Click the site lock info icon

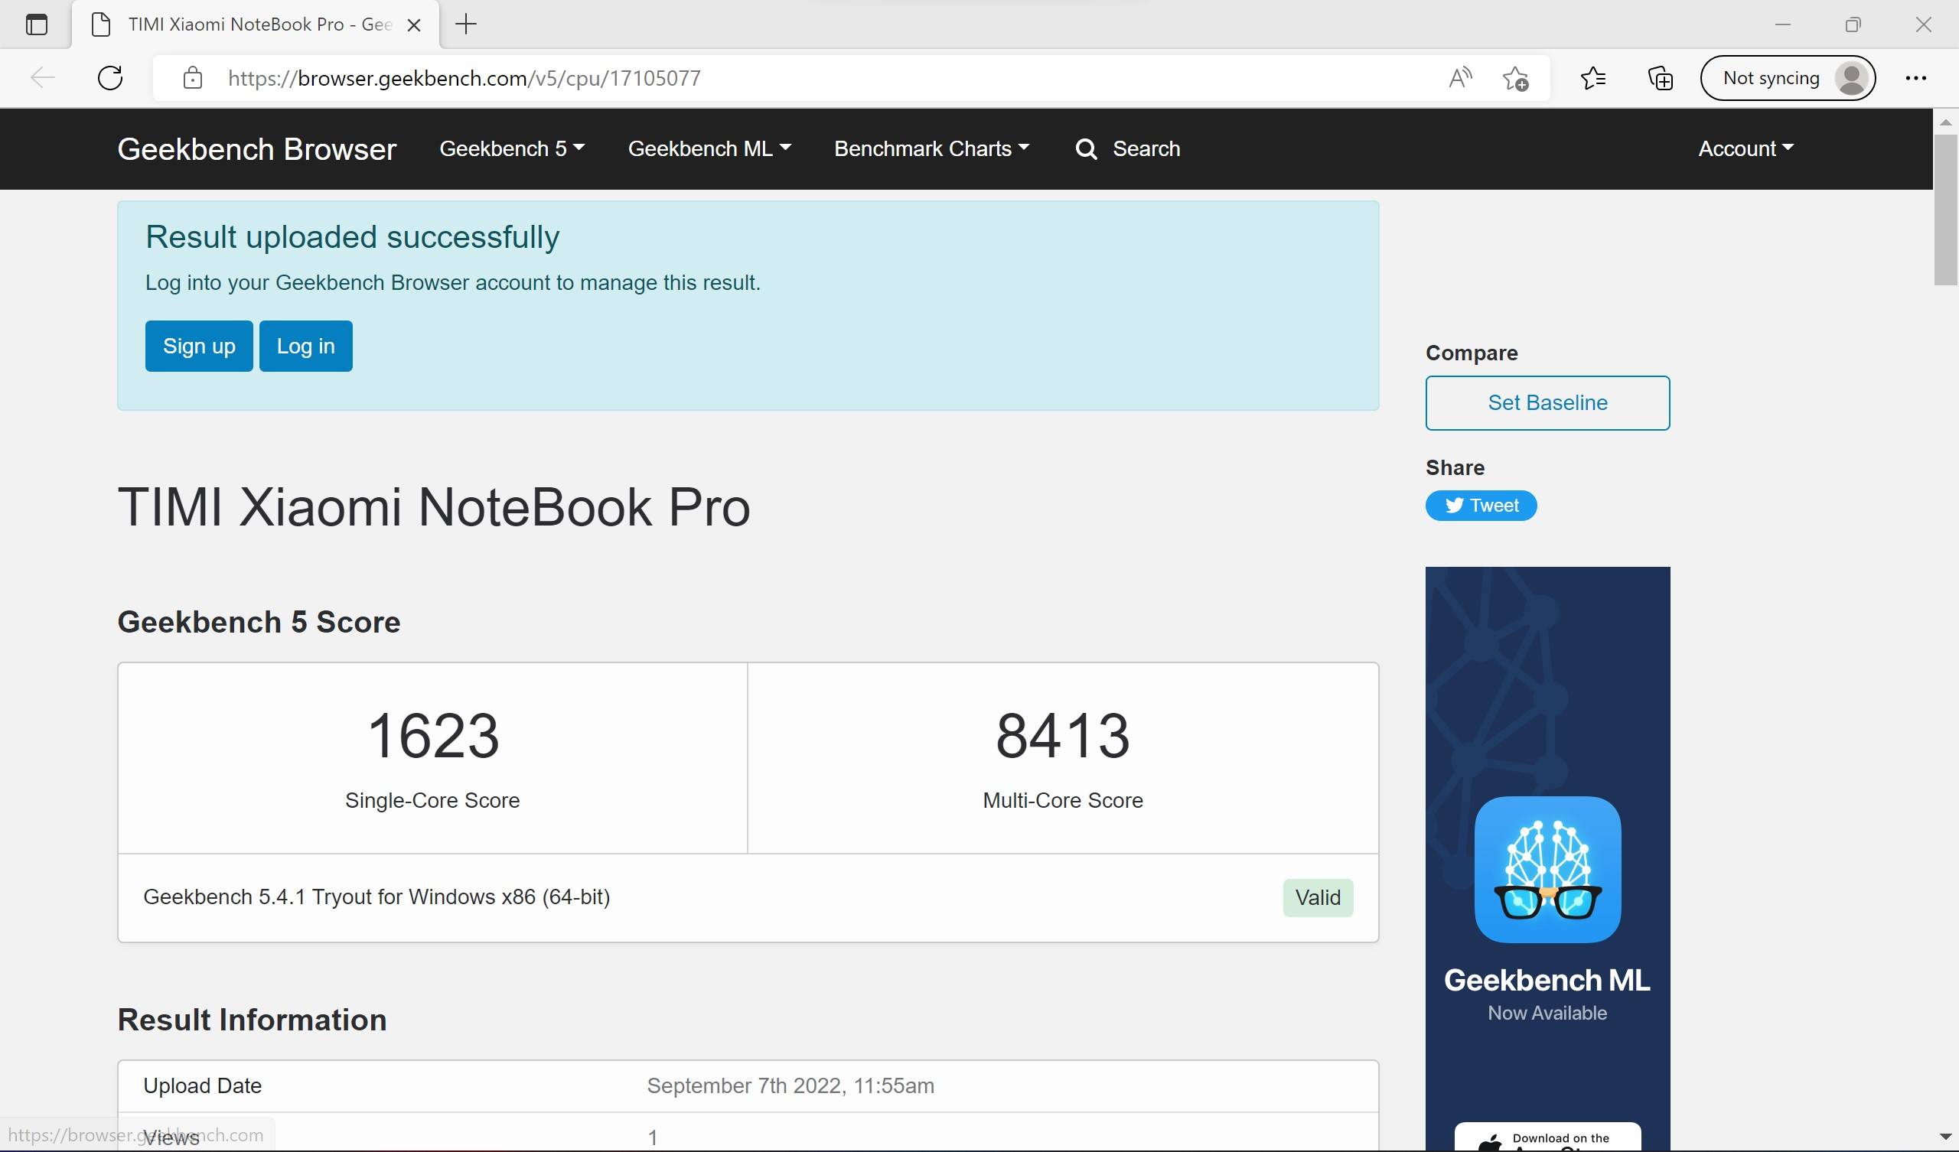(x=192, y=78)
